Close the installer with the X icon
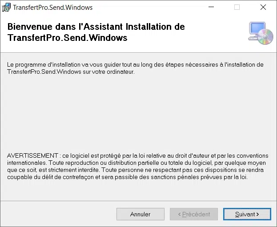The image size is (277, 227). click(263, 7)
